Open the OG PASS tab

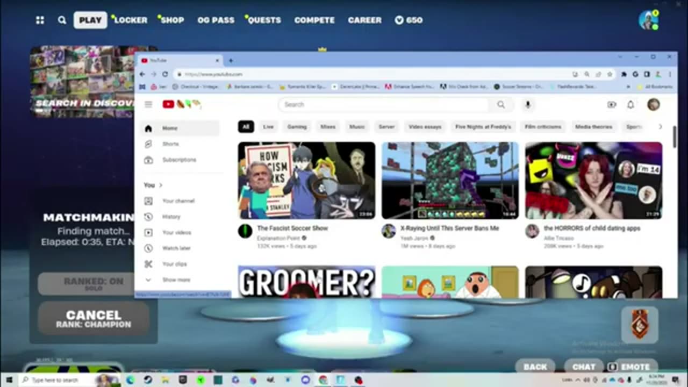(x=216, y=20)
